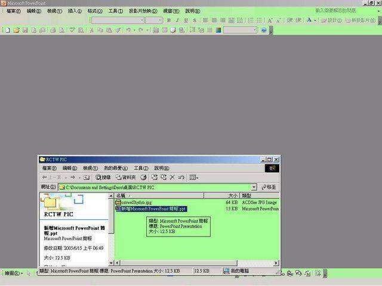Viewport: 382px width, 286px height.
Task: Toggle color/grayscale view icon
Action: [x=218, y=30]
